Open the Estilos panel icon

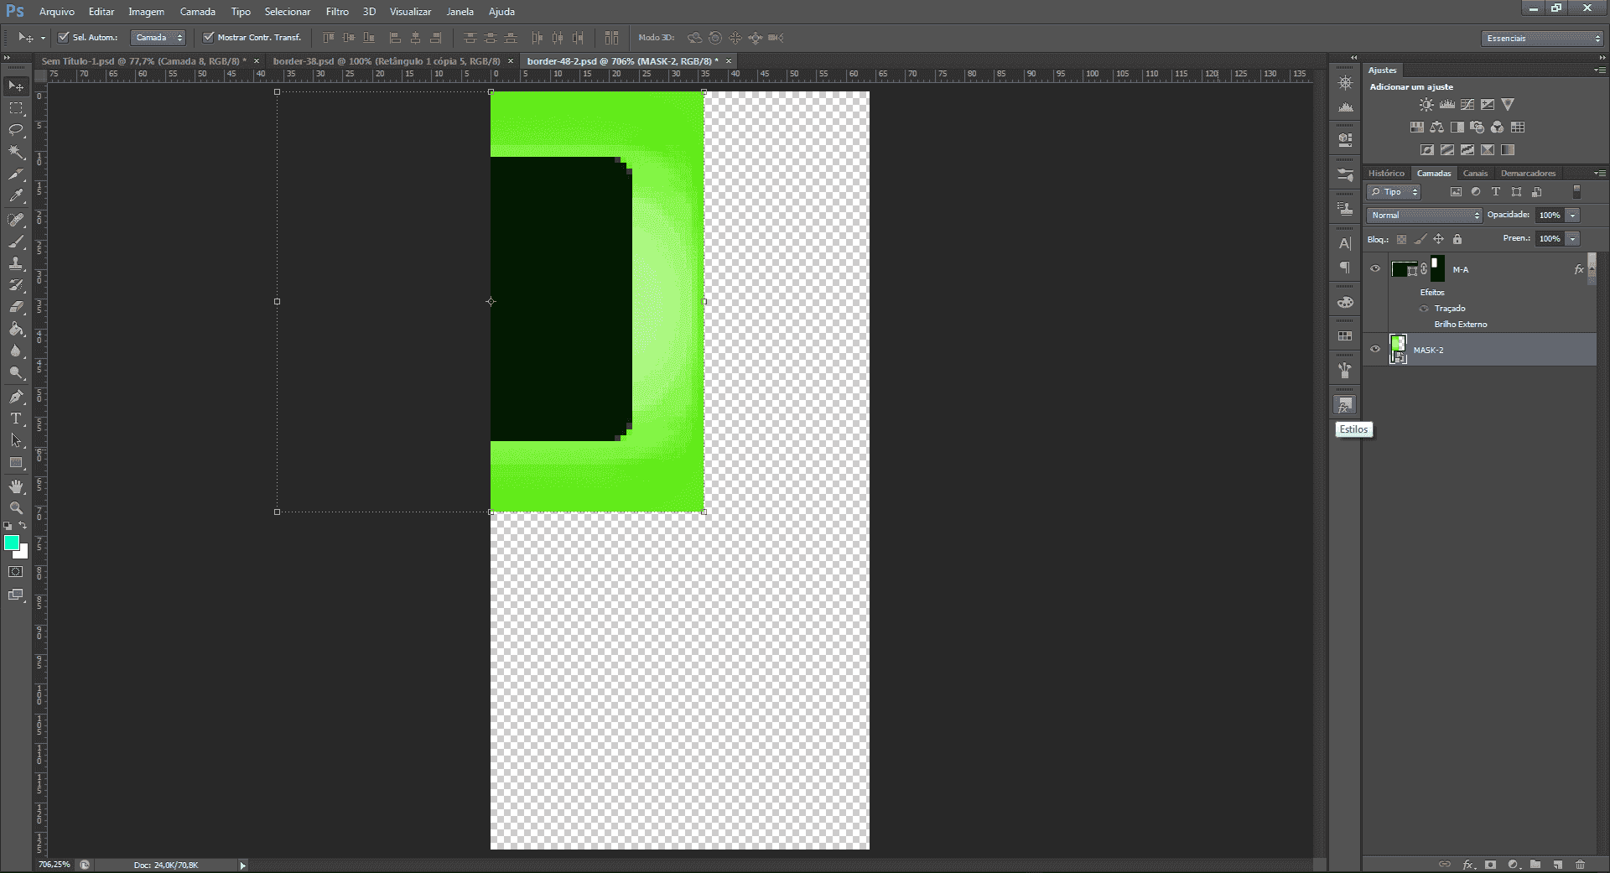1345,405
